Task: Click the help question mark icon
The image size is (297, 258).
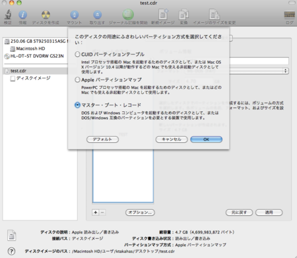Action: point(11,251)
